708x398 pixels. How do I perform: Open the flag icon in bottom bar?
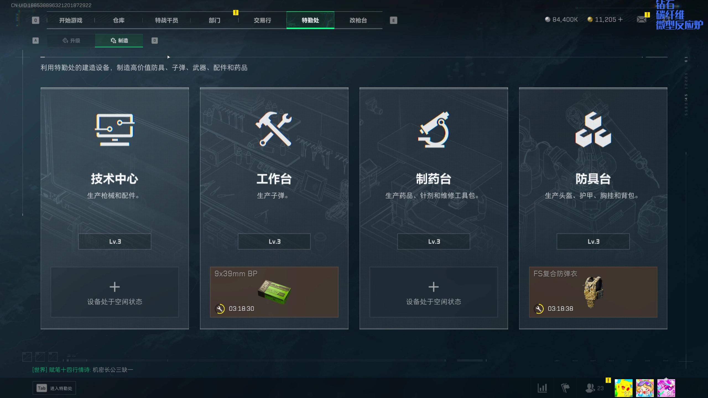click(565, 388)
